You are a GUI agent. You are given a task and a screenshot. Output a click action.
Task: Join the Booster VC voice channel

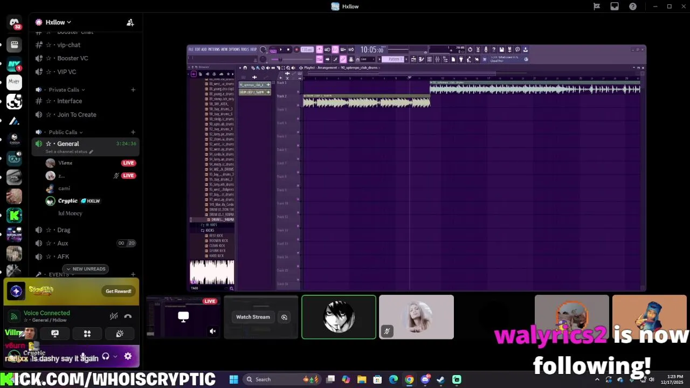point(73,58)
